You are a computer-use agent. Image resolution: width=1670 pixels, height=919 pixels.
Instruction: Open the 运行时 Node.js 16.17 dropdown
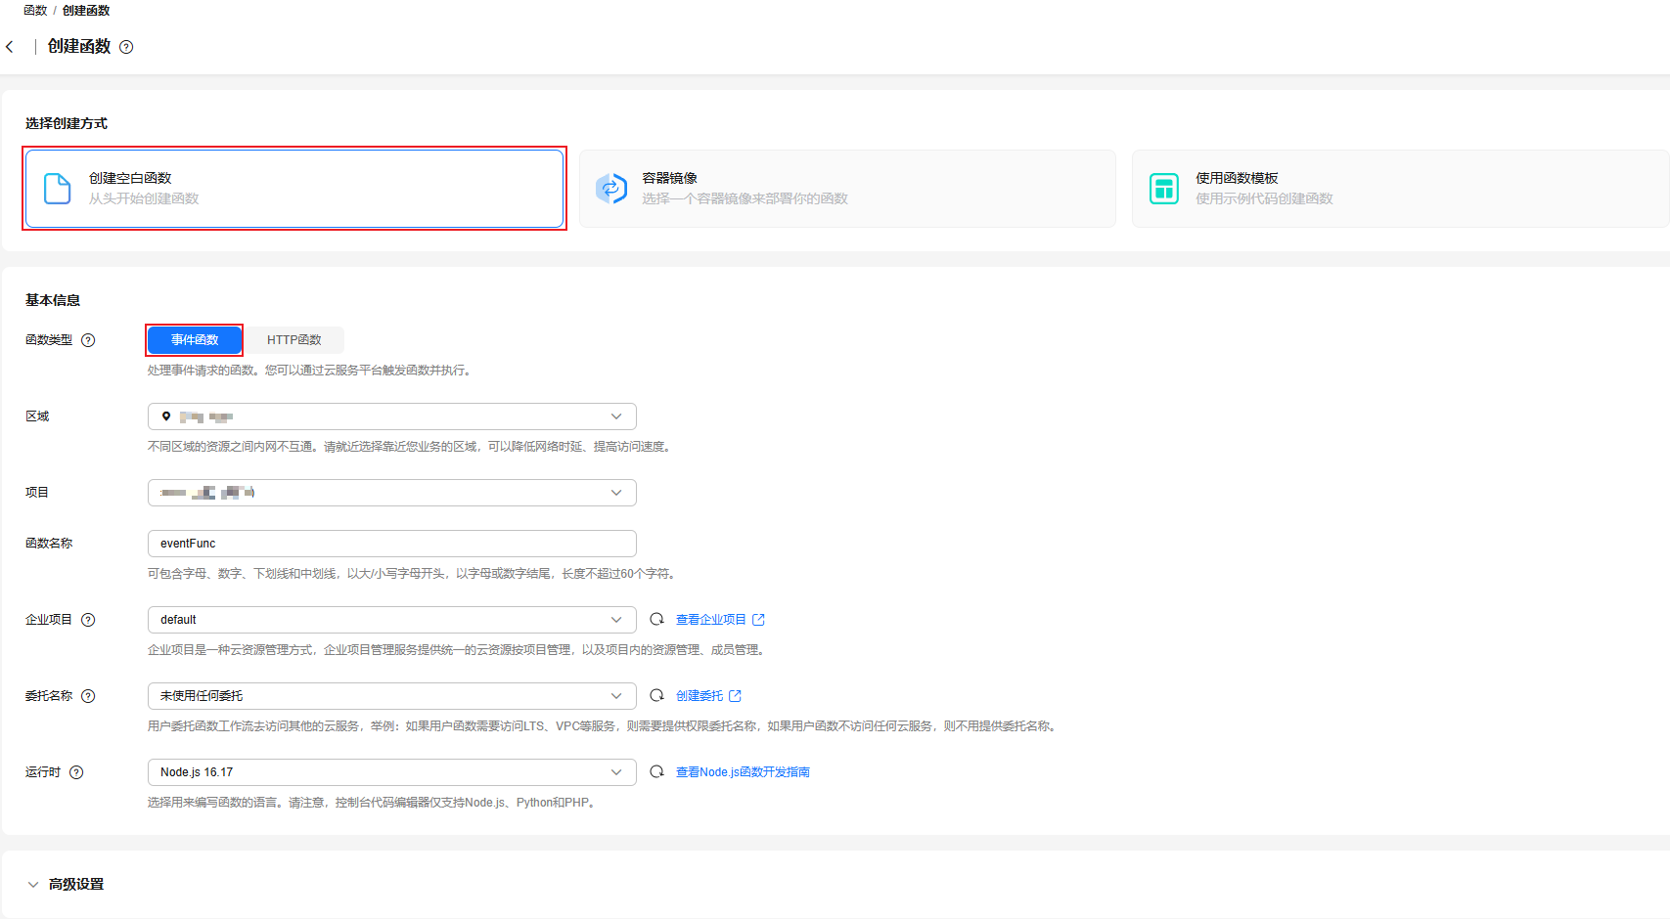coord(391,772)
